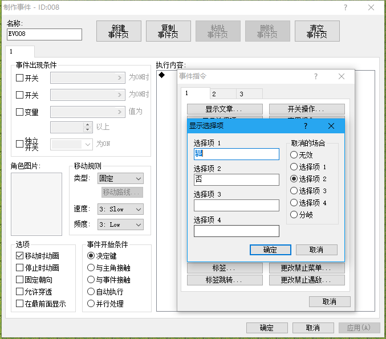Select 无效 cancel option

click(302, 155)
